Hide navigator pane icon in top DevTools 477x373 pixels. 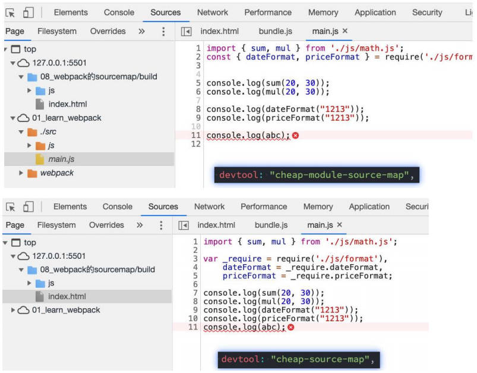(186, 32)
